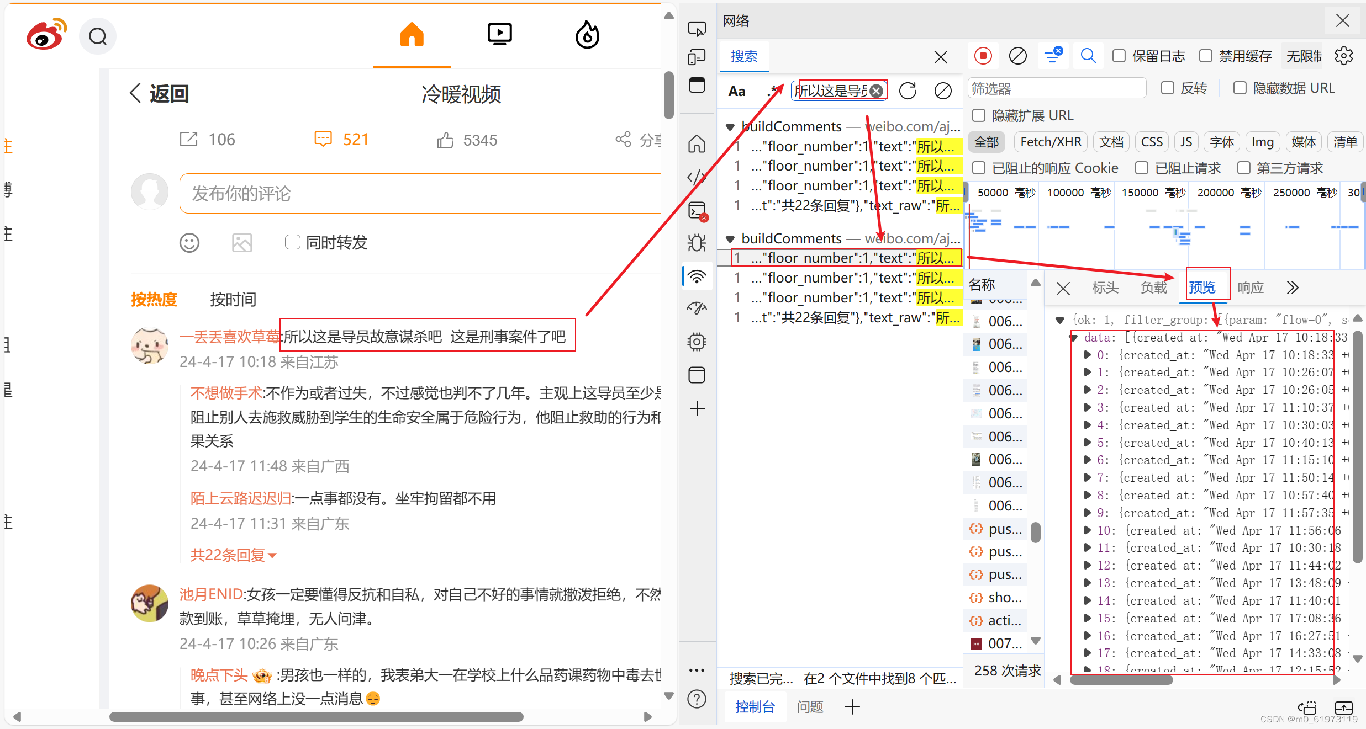This screenshot has width=1366, height=729.
Task: Clear the network log icon
Action: pos(1017,56)
